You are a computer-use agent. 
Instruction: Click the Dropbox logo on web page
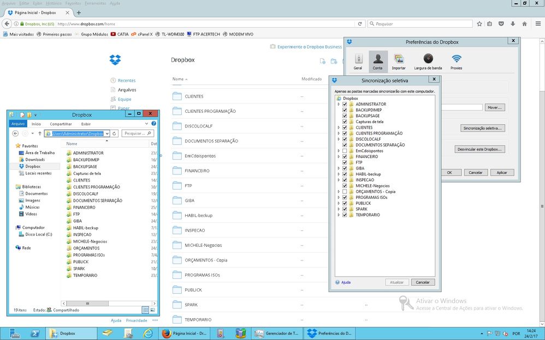(x=114, y=59)
